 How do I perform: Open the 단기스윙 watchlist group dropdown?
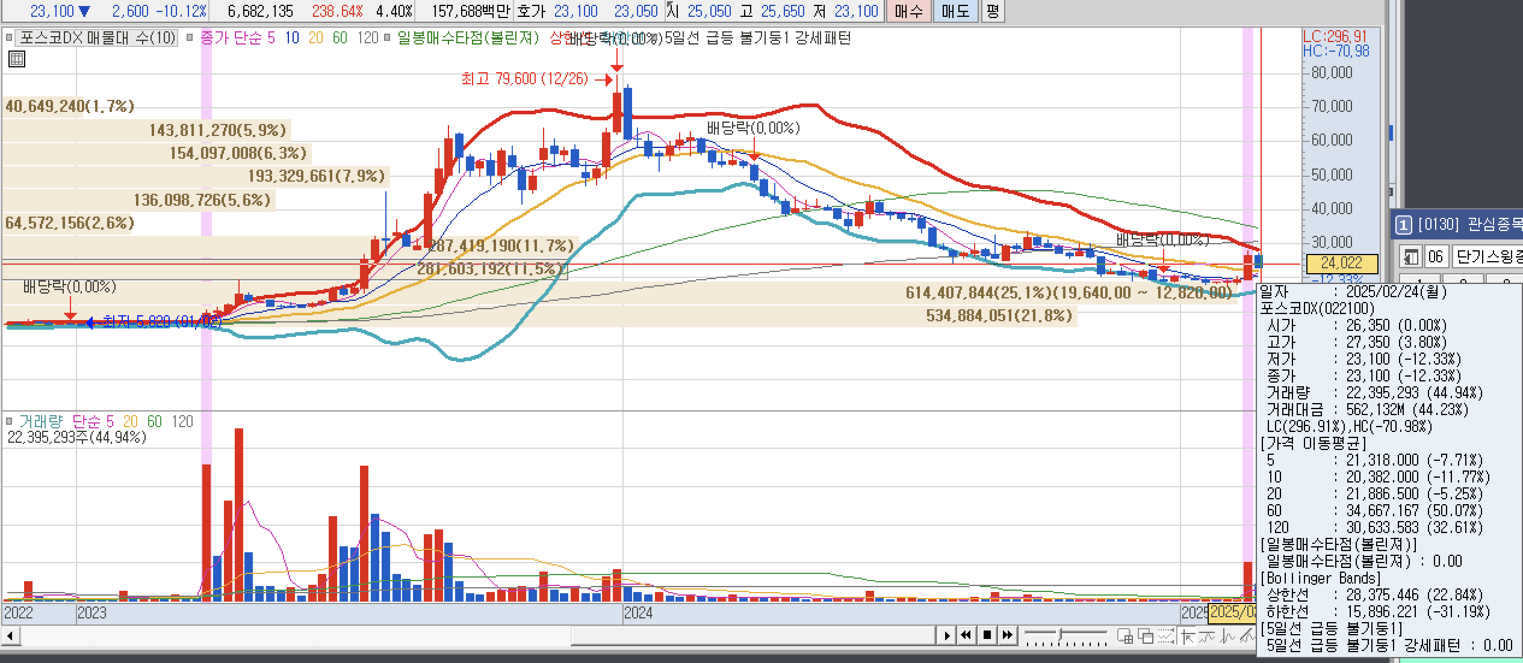pos(1487,257)
